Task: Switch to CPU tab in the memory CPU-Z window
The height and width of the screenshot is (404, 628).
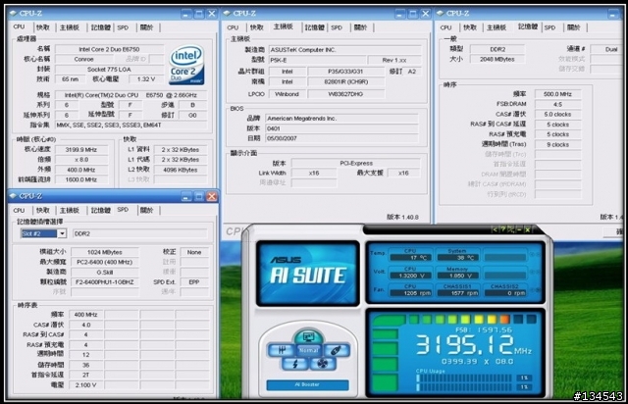Action: pos(445,27)
